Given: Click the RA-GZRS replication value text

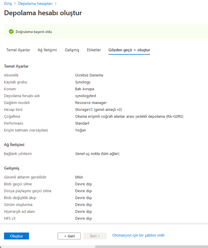Looking at the screenshot, I should click(x=129, y=116).
